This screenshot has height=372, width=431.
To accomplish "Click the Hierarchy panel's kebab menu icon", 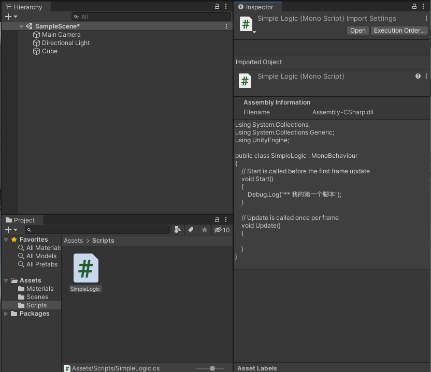I will click(226, 6).
